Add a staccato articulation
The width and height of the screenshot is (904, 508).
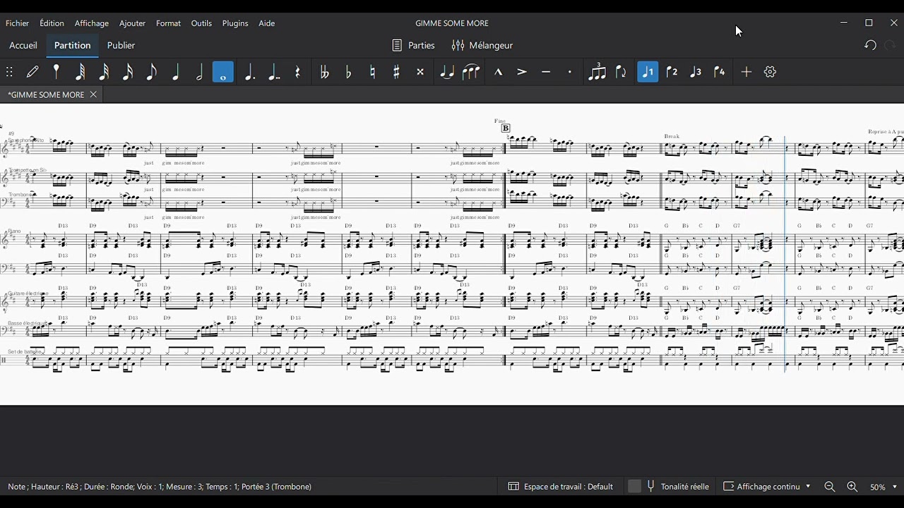point(570,72)
